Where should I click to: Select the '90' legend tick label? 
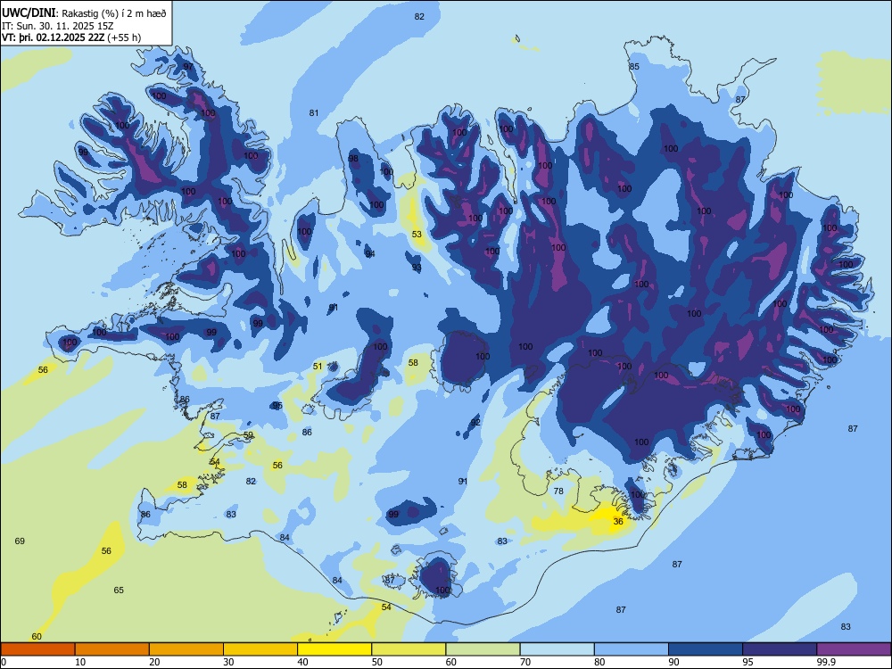pos(673,662)
